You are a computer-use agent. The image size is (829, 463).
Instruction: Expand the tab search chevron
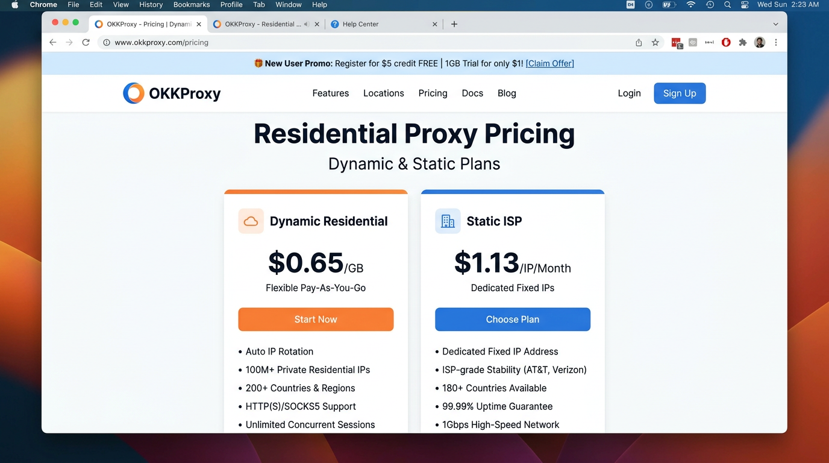click(x=777, y=24)
